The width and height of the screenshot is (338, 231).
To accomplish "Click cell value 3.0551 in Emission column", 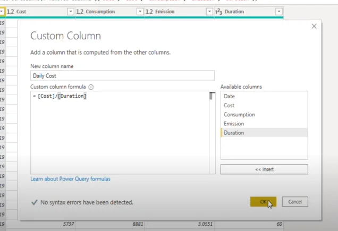I will pyautogui.click(x=206, y=224).
